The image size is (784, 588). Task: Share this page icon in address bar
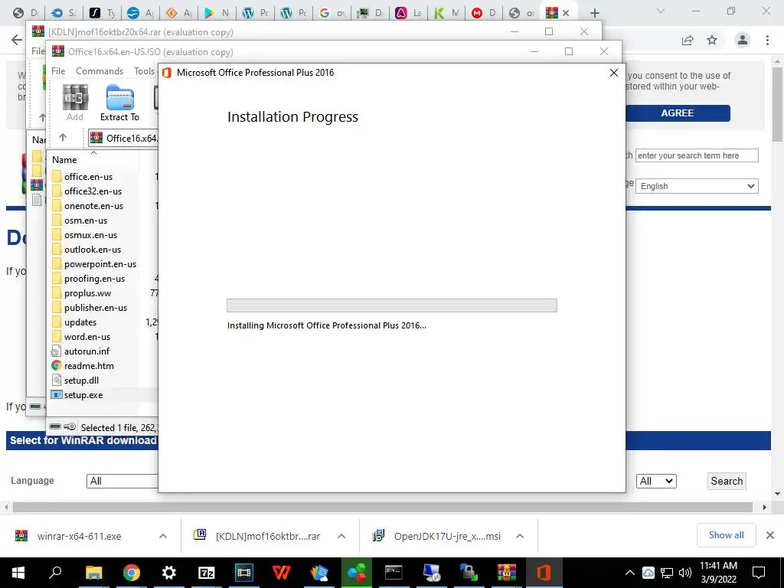688,40
